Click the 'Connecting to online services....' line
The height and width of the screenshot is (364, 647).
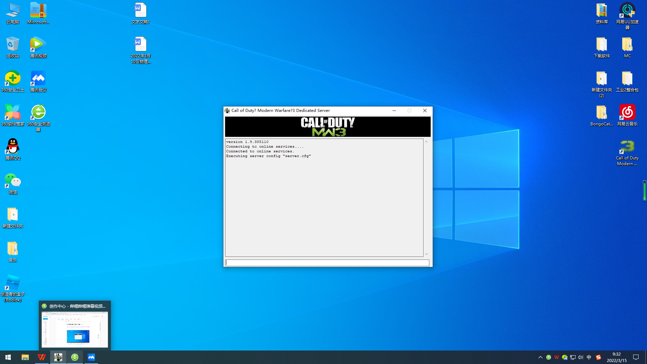[x=265, y=147]
